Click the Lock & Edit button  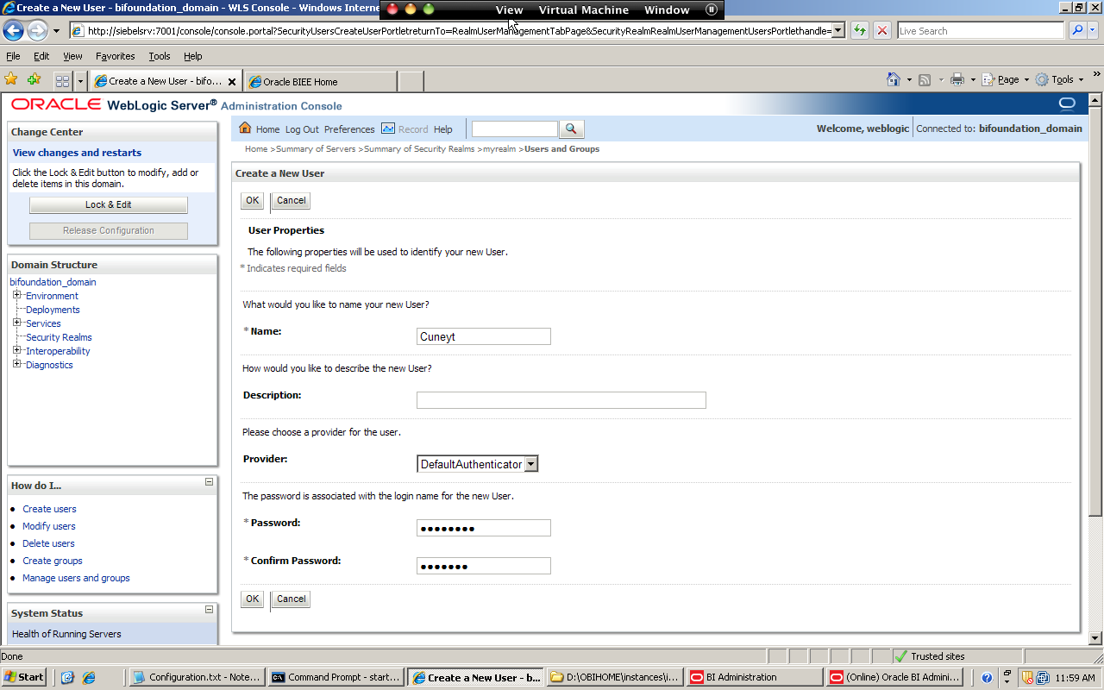point(108,204)
